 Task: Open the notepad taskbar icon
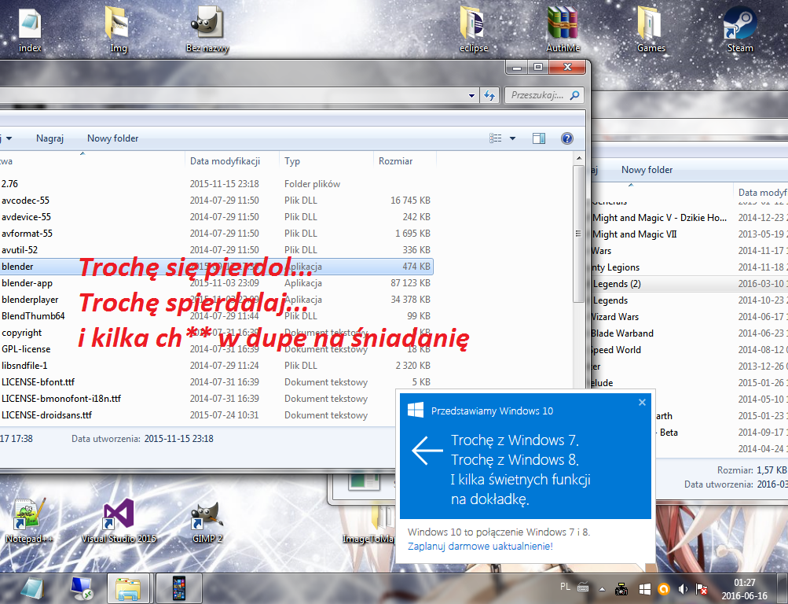pos(33,588)
